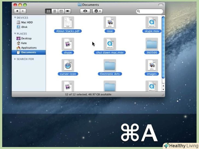Collapse the DEVICES sidebar section

tap(15, 17)
